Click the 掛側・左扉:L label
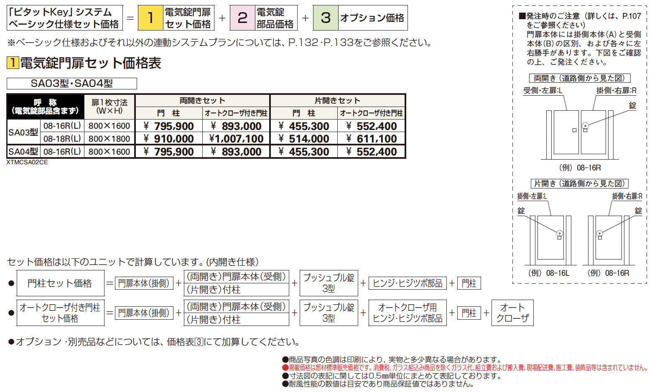The height and width of the screenshot is (392, 652). pos(532,196)
